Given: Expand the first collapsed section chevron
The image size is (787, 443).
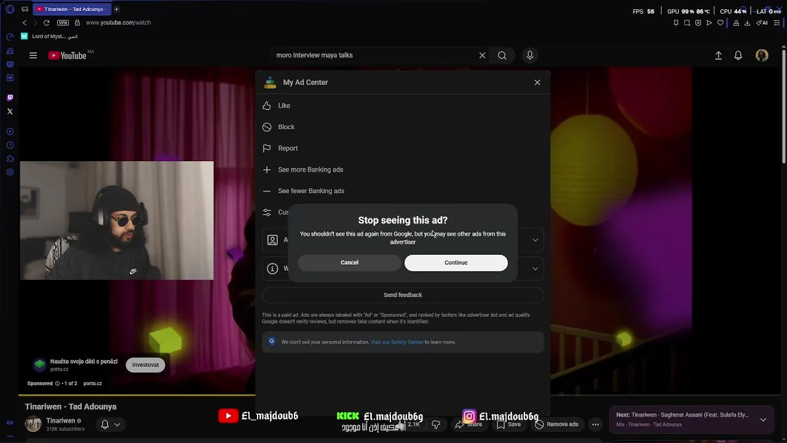Looking at the screenshot, I should click(x=535, y=241).
